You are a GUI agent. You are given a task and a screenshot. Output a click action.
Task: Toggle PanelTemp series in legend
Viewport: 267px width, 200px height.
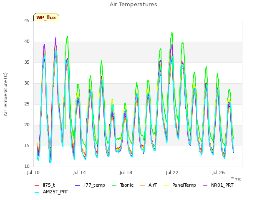pos(180,185)
